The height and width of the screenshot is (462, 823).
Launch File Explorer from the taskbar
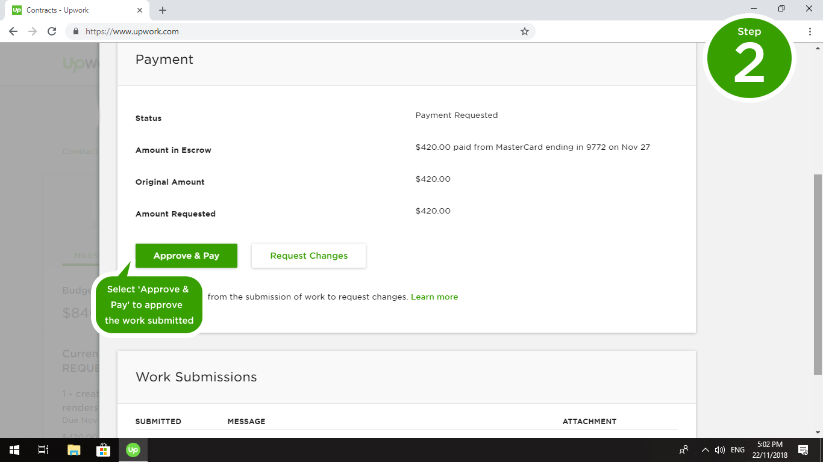(74, 450)
